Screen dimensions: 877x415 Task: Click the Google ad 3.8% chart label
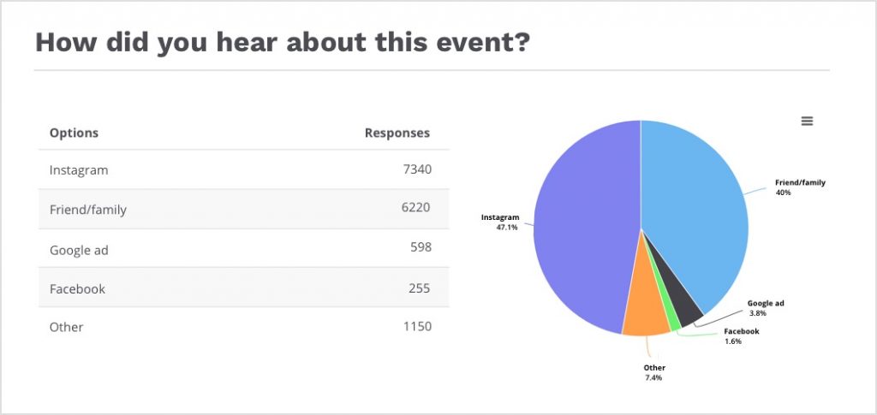tap(766, 308)
